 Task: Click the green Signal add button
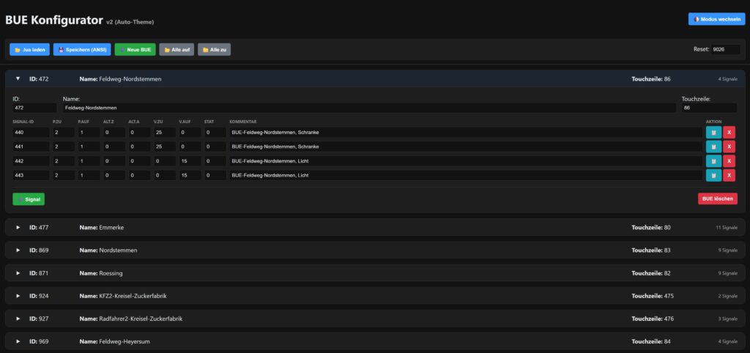tap(29, 199)
